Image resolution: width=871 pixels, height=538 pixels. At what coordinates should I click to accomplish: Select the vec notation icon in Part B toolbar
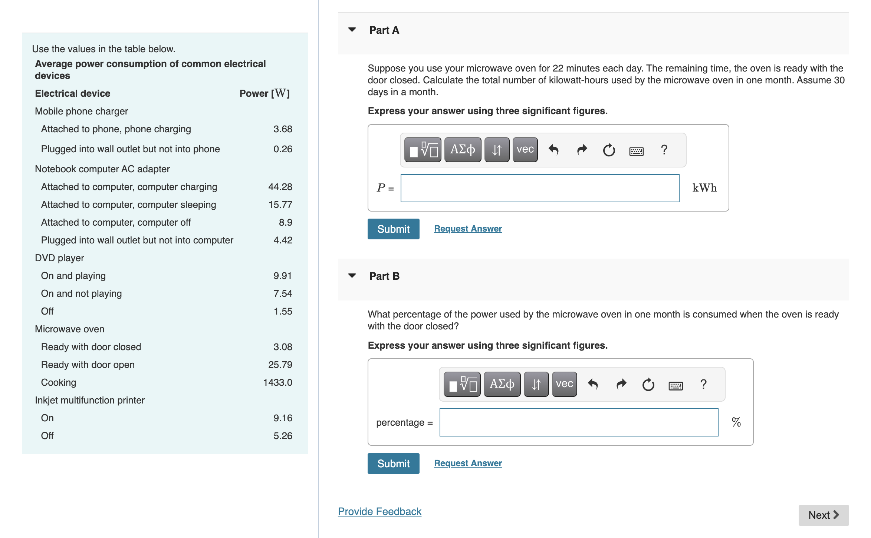click(x=564, y=384)
